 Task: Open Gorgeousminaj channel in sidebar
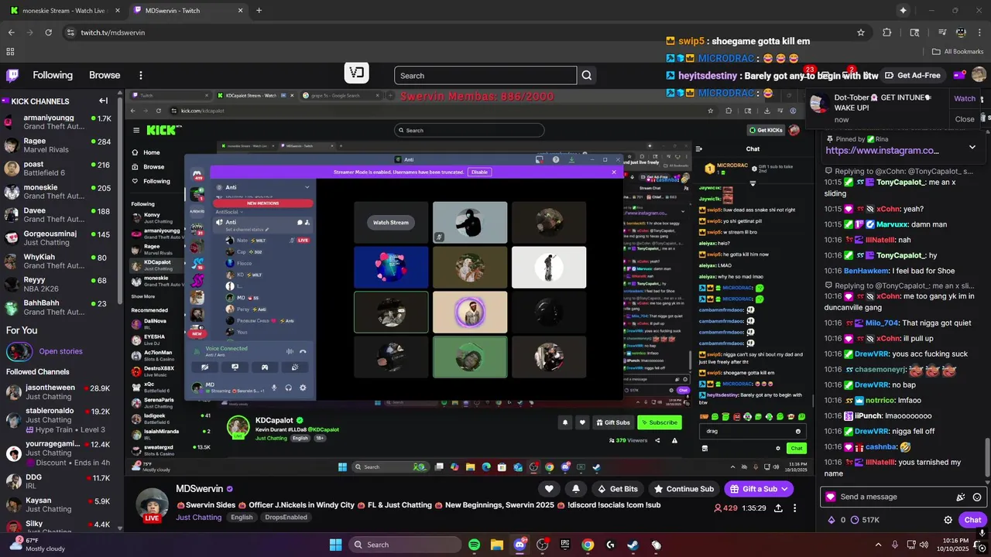click(x=58, y=238)
